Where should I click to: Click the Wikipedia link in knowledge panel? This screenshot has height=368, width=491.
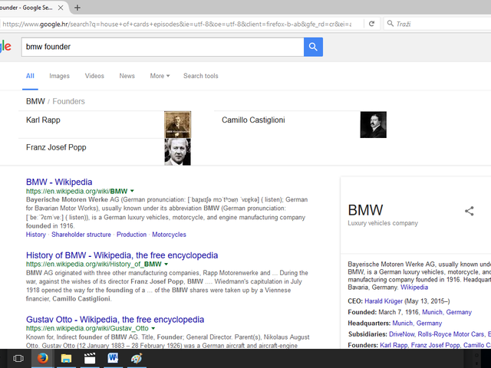pos(414,287)
